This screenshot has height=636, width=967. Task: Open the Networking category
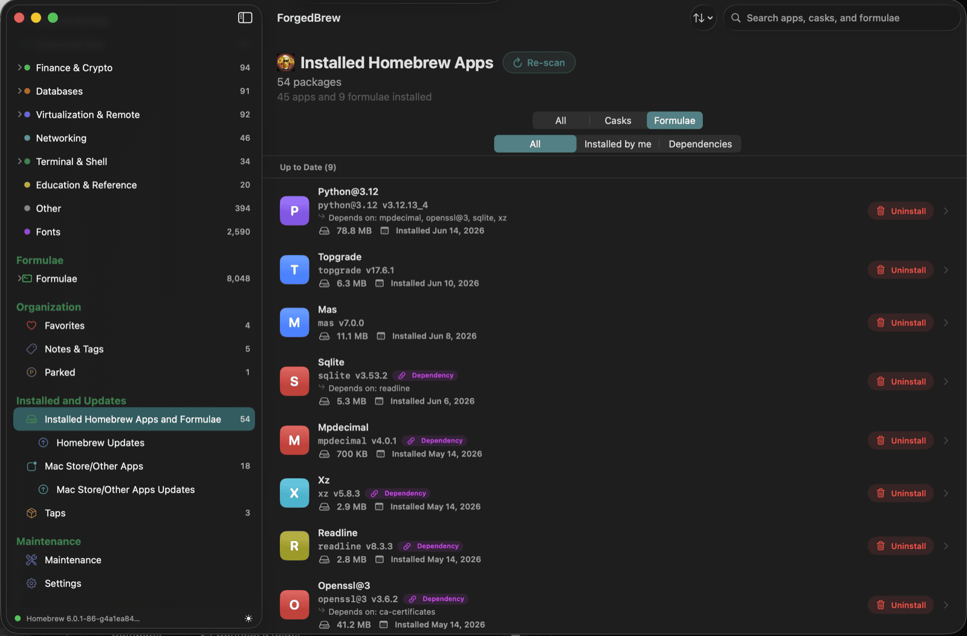(134, 138)
